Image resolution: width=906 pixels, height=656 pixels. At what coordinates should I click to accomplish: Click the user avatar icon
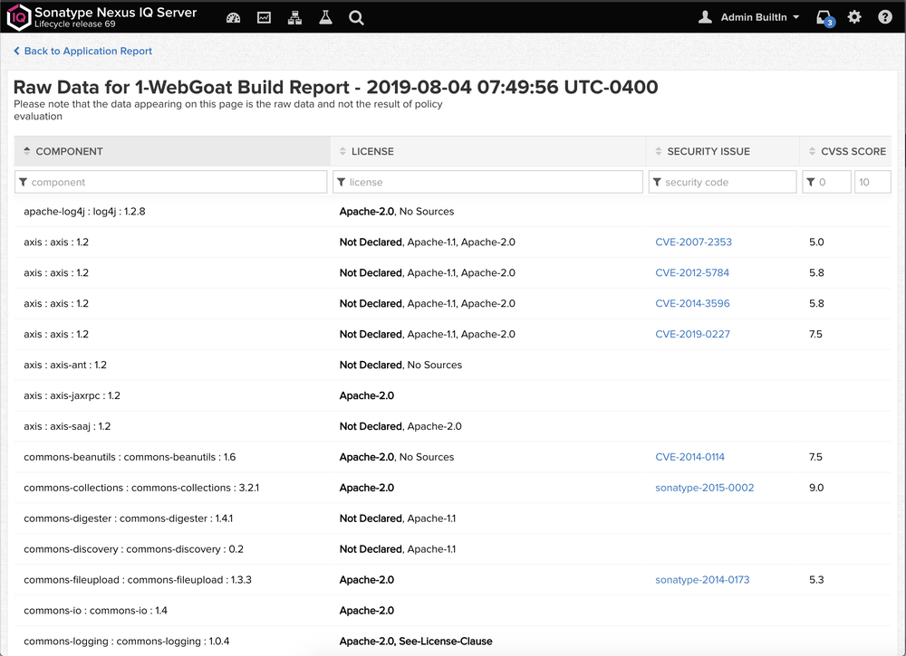pos(705,17)
